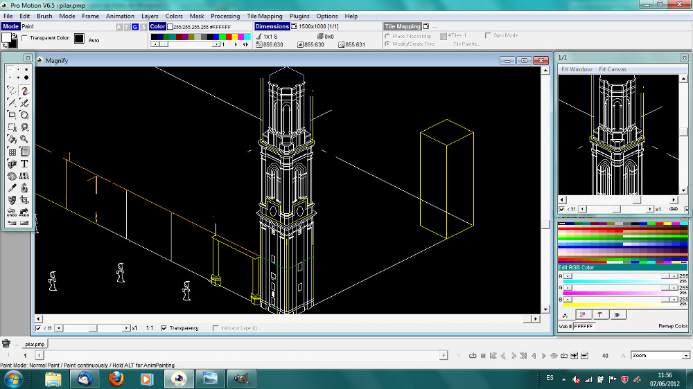Viewport: 693px width, 389px height.
Task: Click the Redo icon in toolbox
Action: click(24, 212)
